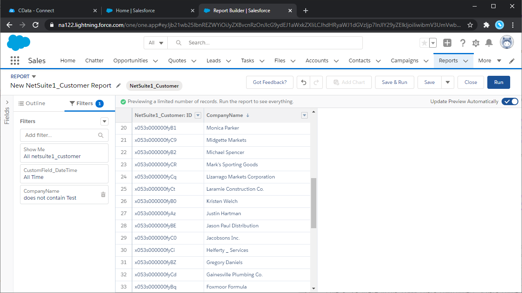Image resolution: width=522 pixels, height=293 pixels.
Task: Click the Got Feedback? button
Action: (x=270, y=82)
